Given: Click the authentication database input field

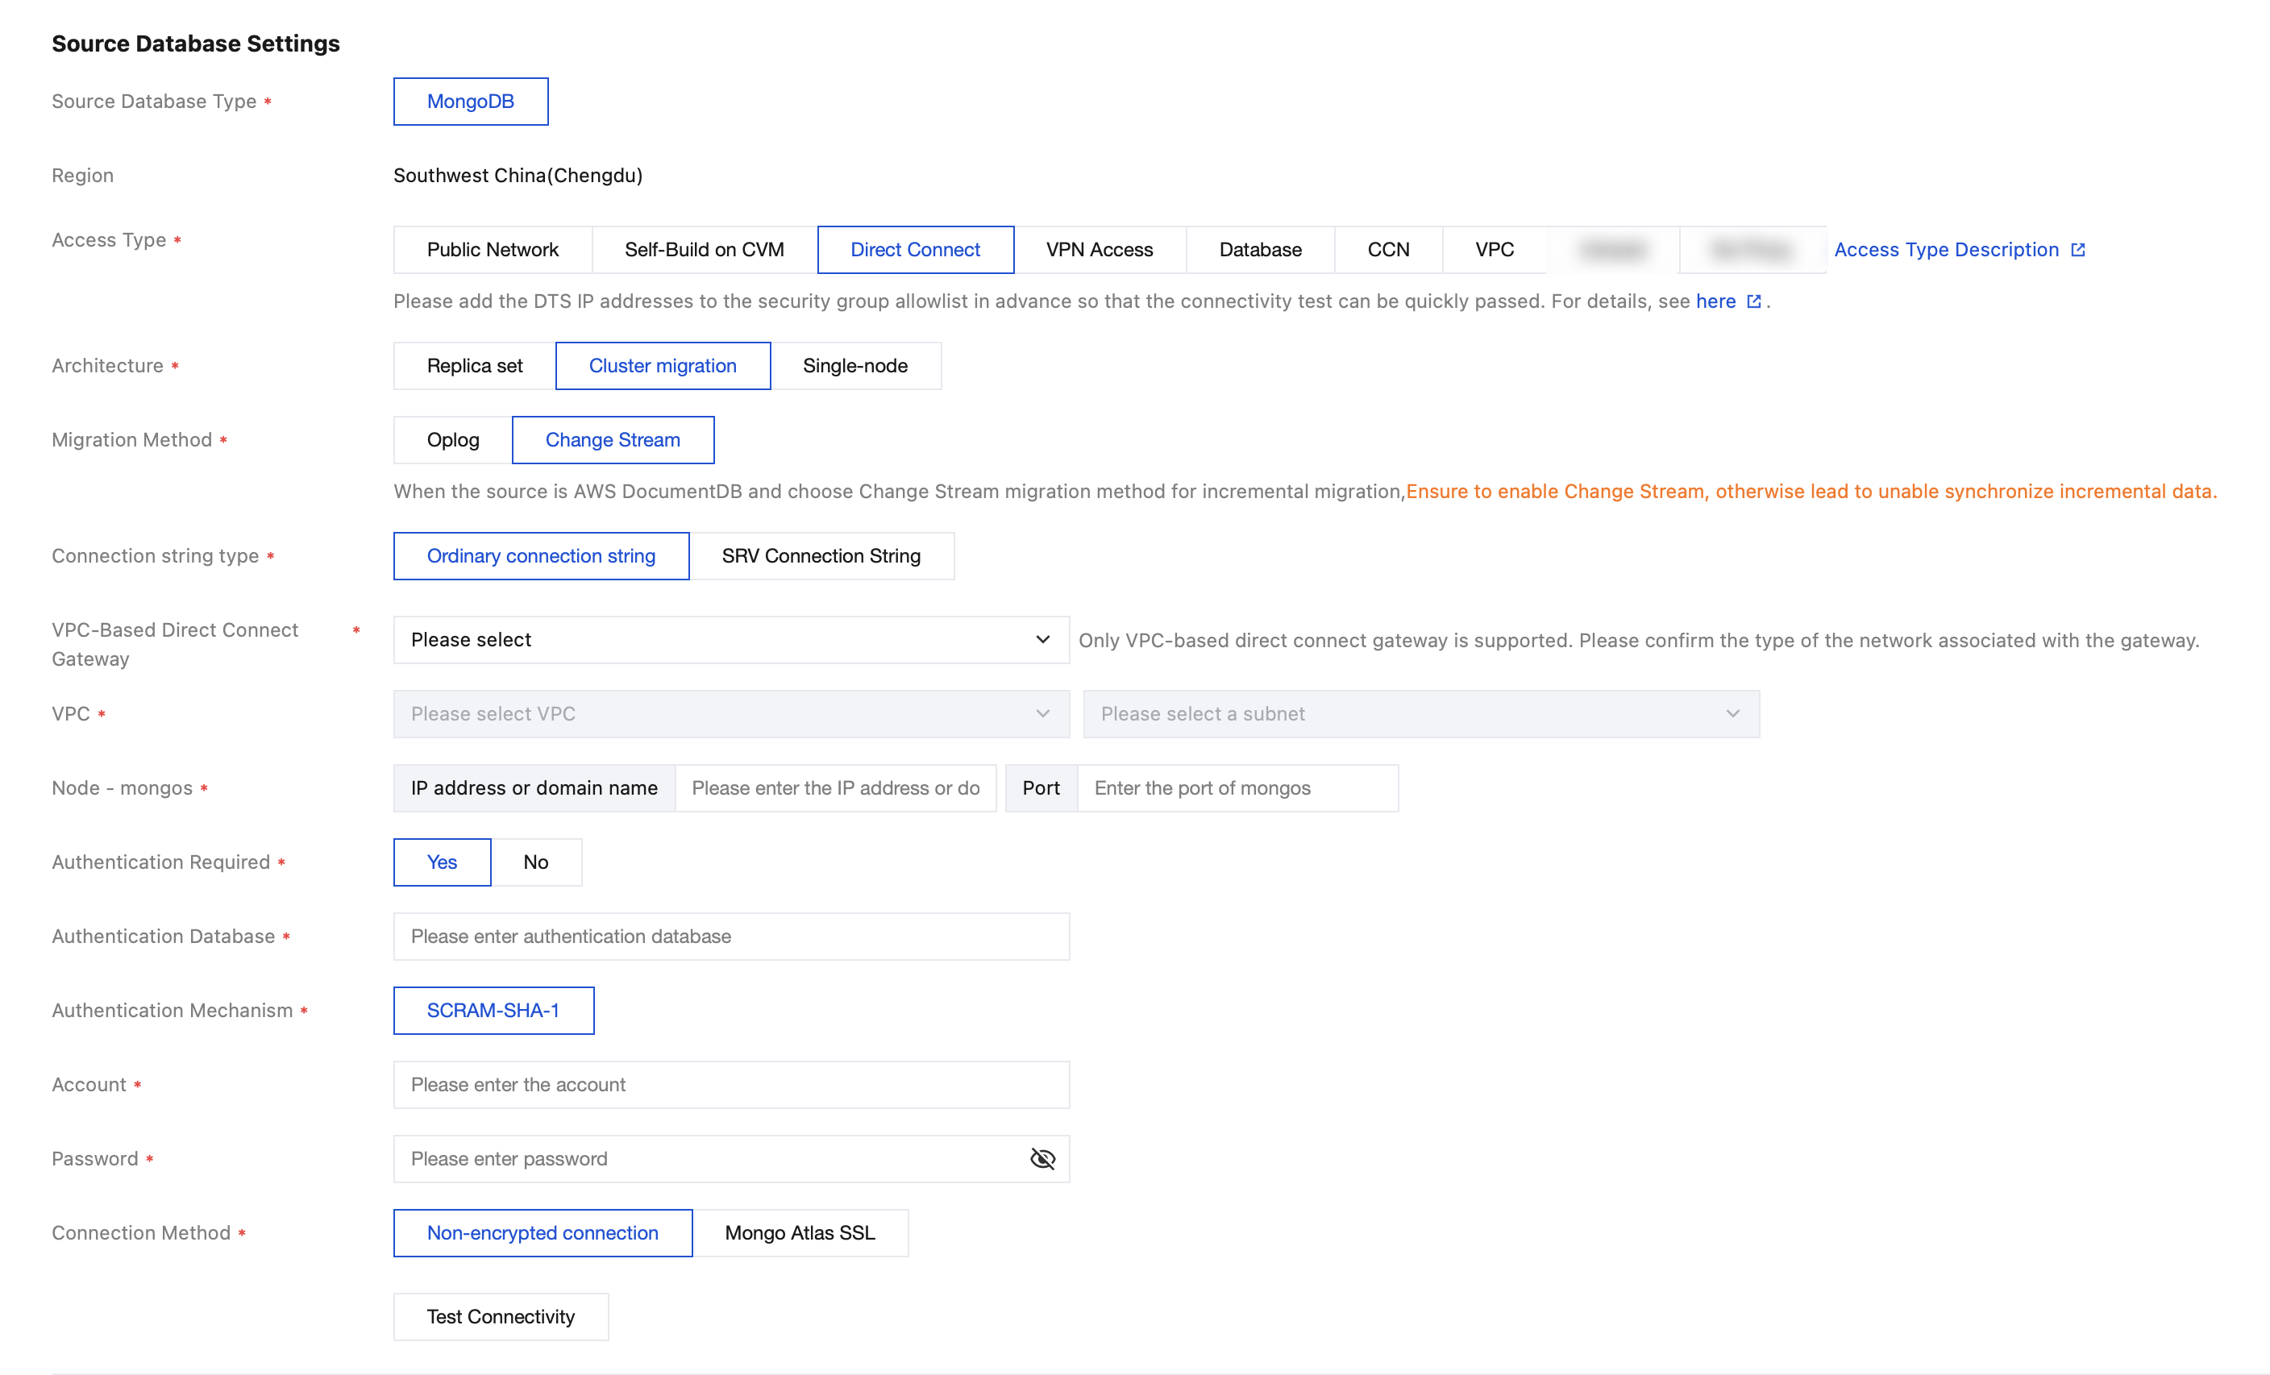Looking at the screenshot, I should point(730,937).
